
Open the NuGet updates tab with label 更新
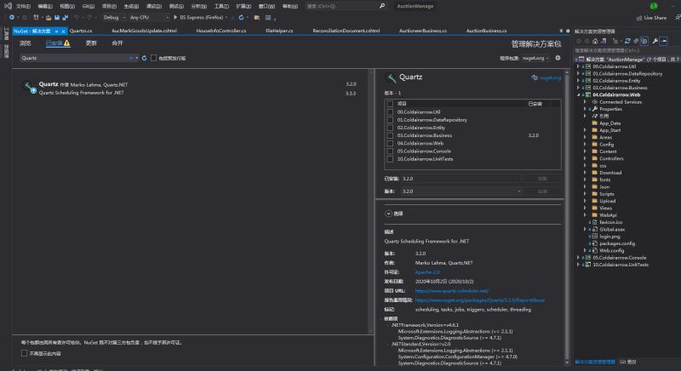pos(91,43)
